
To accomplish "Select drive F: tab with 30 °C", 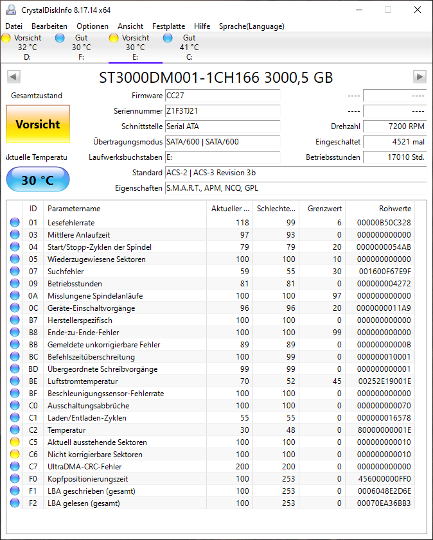I will click(82, 47).
